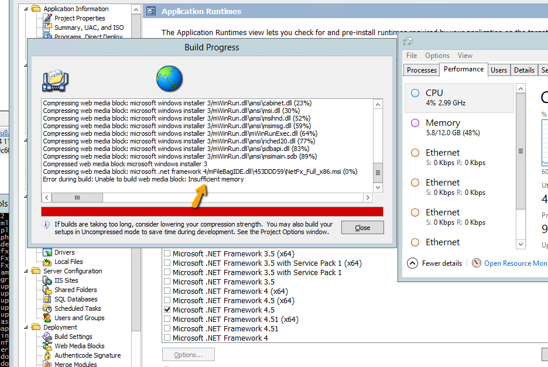Select Merge Modules in the tree
The width and height of the screenshot is (548, 367).
[76, 364]
